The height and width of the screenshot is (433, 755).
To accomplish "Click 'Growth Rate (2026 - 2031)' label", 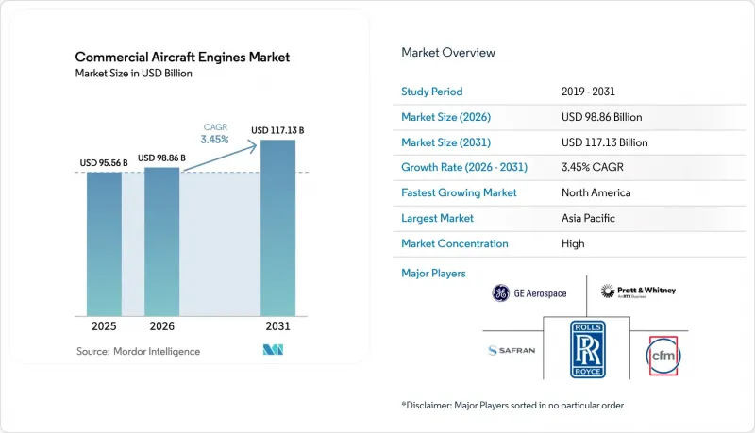I will tap(464, 167).
